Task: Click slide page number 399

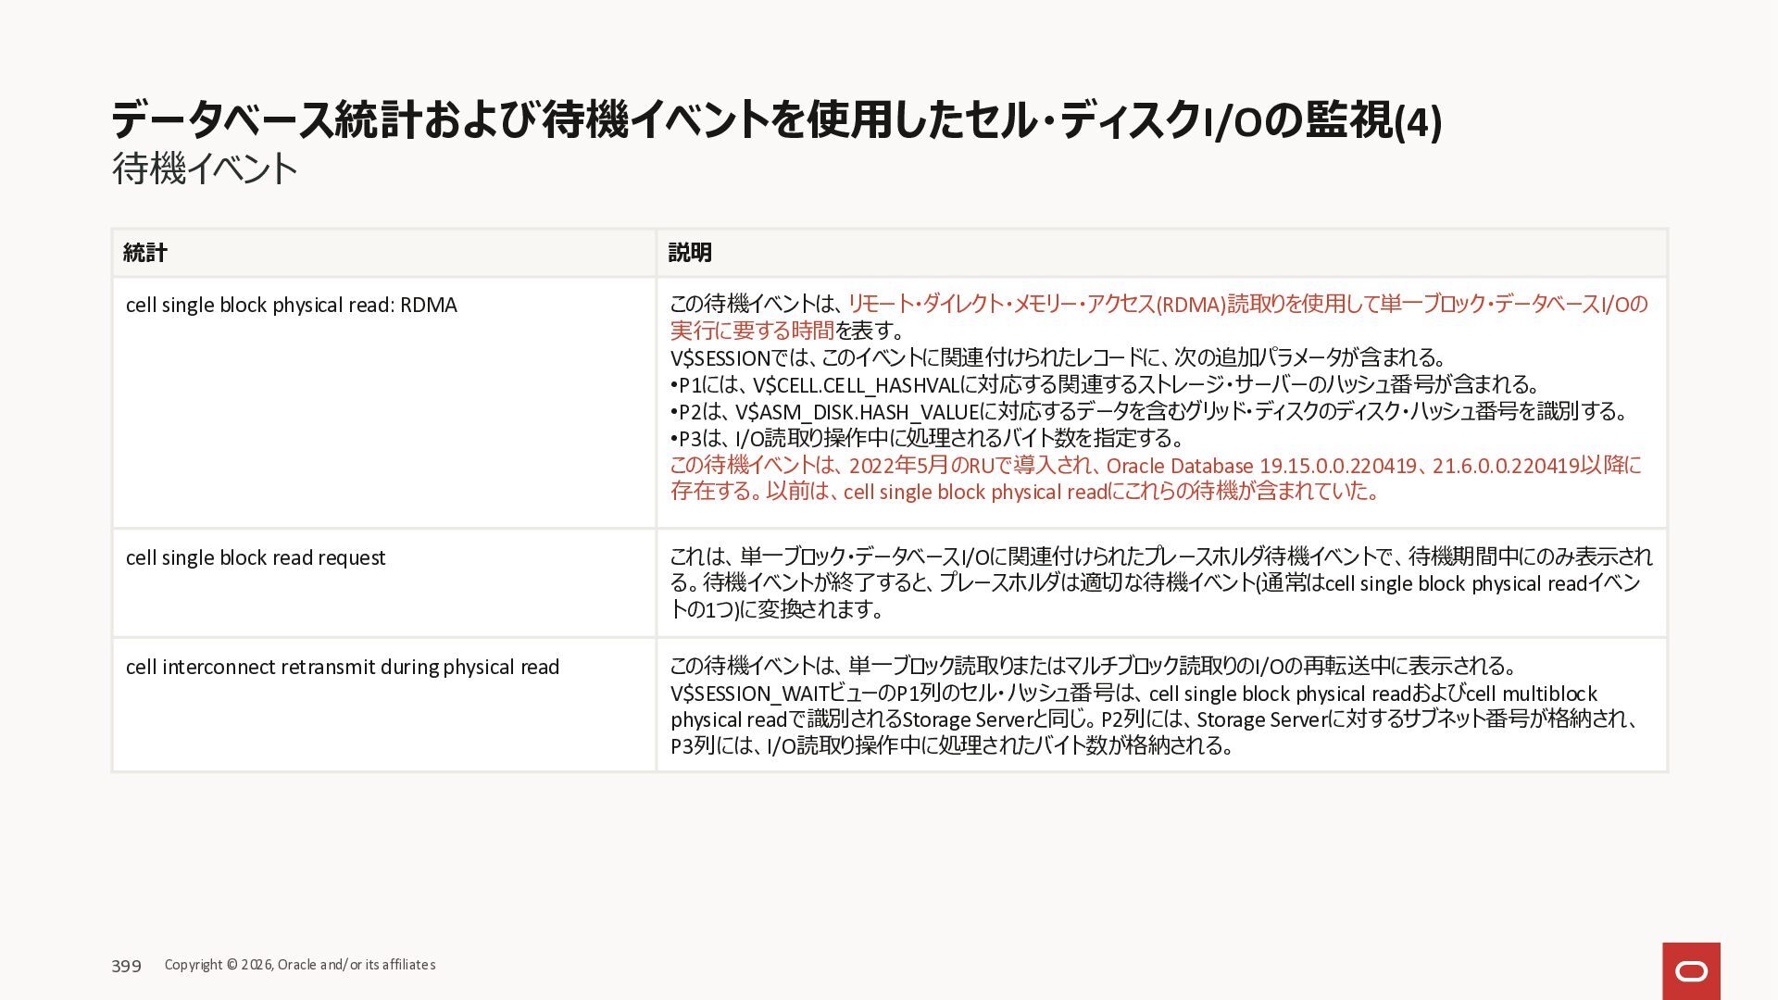Action: point(126,966)
